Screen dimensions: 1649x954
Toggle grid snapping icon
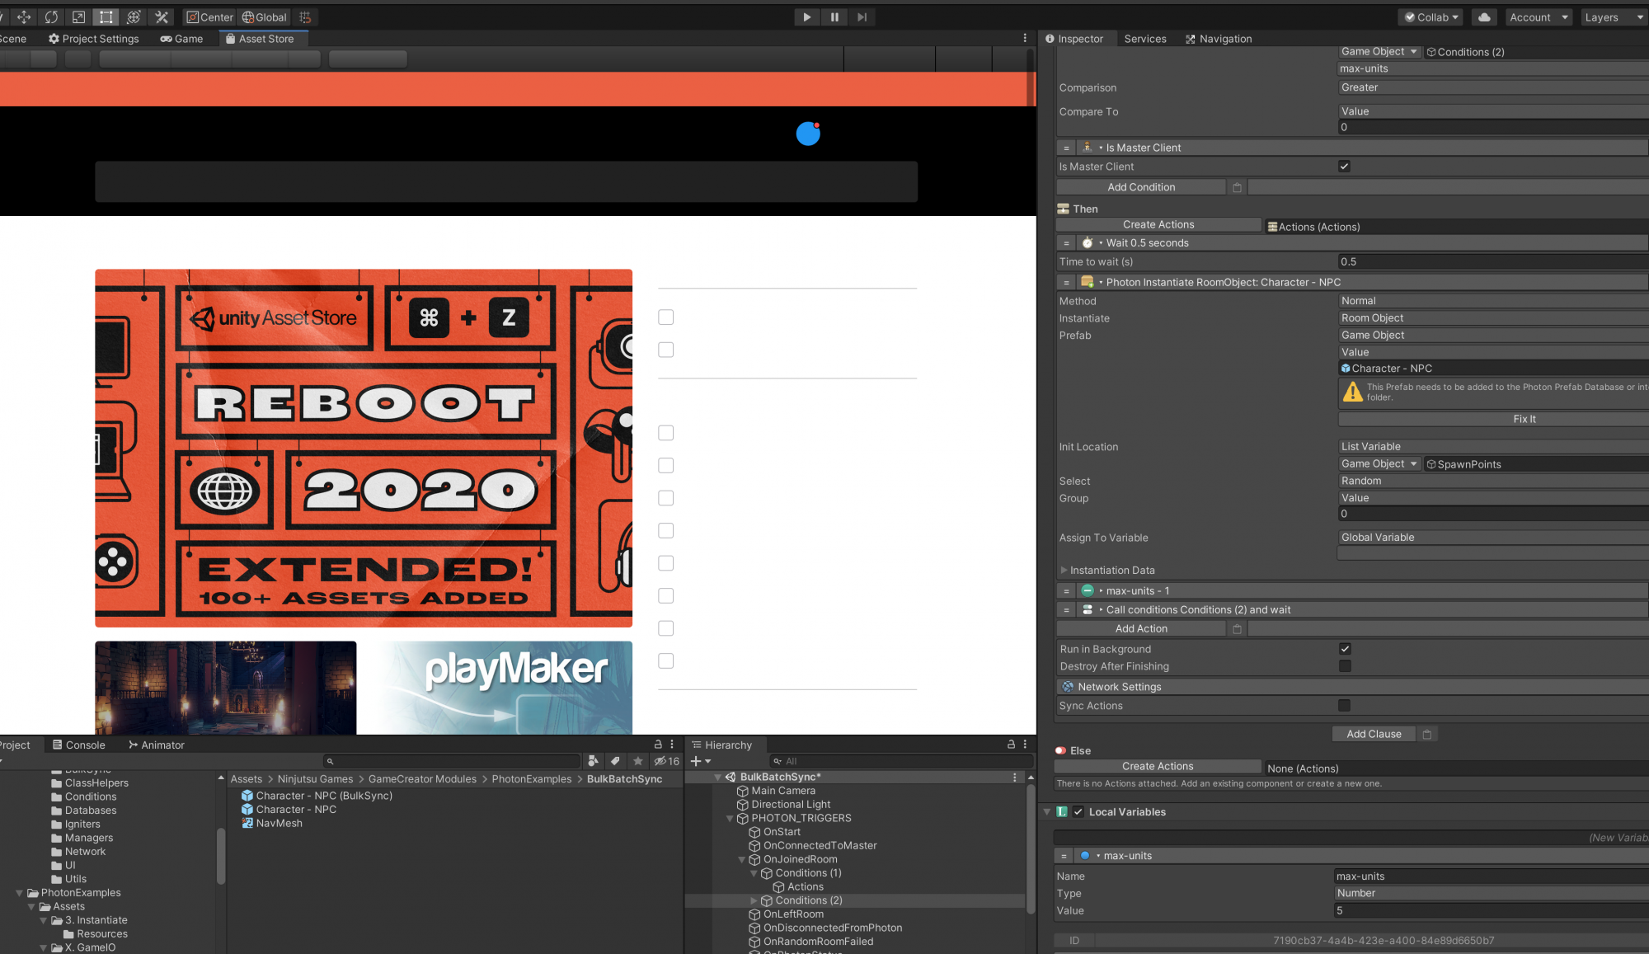(305, 17)
